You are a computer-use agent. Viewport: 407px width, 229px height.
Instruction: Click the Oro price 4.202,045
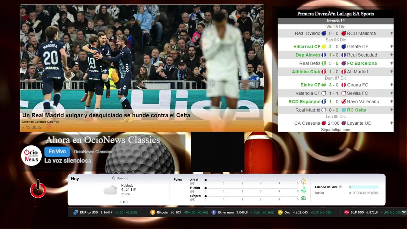300,212
